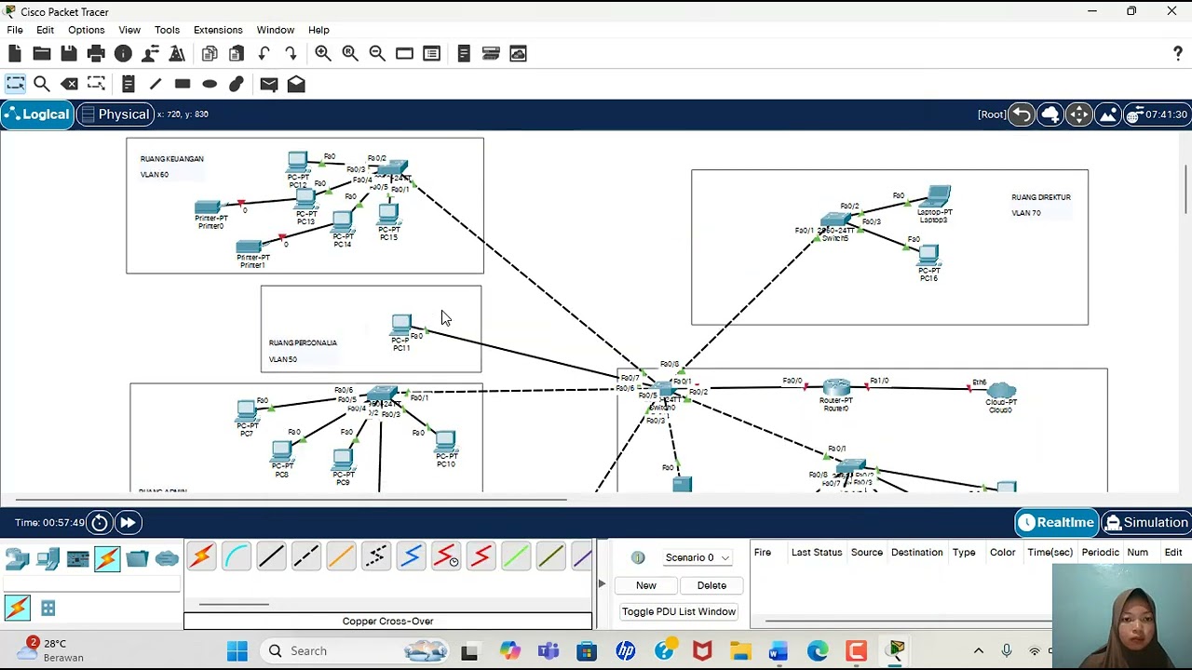The height and width of the screenshot is (670, 1192).
Task: Open the Scenario 0 dropdown
Action: (x=697, y=557)
